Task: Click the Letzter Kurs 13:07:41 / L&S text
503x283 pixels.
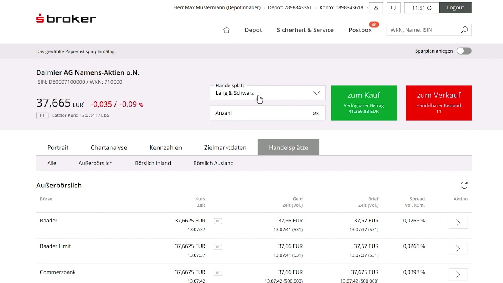Action: pos(81,116)
